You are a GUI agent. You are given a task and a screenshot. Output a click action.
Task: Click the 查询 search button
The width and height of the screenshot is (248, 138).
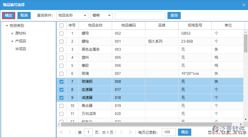[x=174, y=16]
